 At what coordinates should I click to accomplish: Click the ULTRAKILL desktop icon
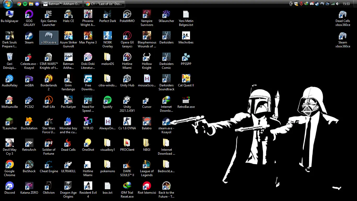point(68,166)
